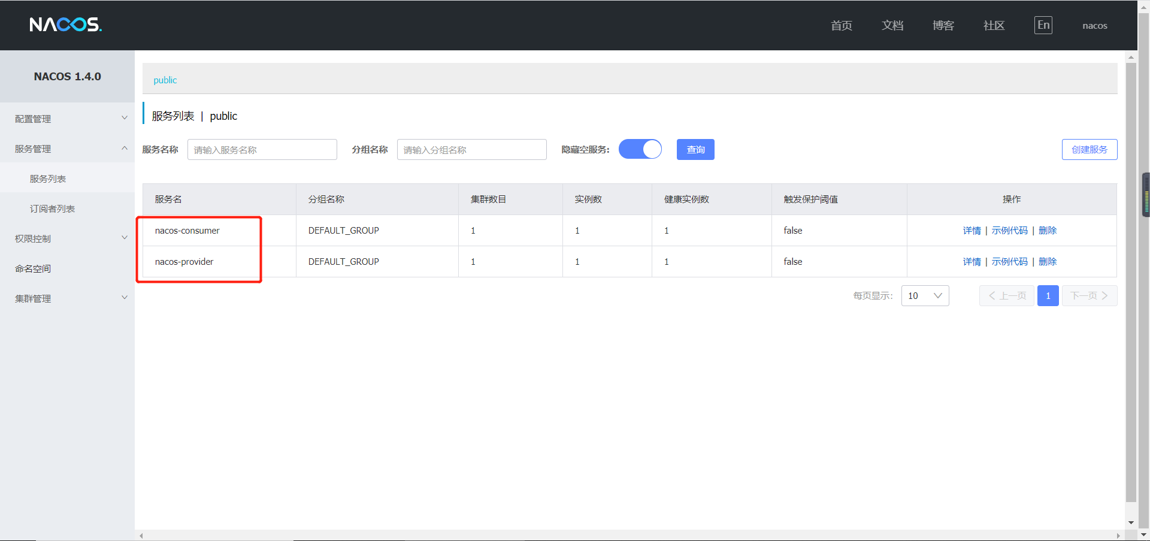Click the NACOS 1.4.0 version title
The height and width of the screenshot is (541, 1150).
point(68,77)
